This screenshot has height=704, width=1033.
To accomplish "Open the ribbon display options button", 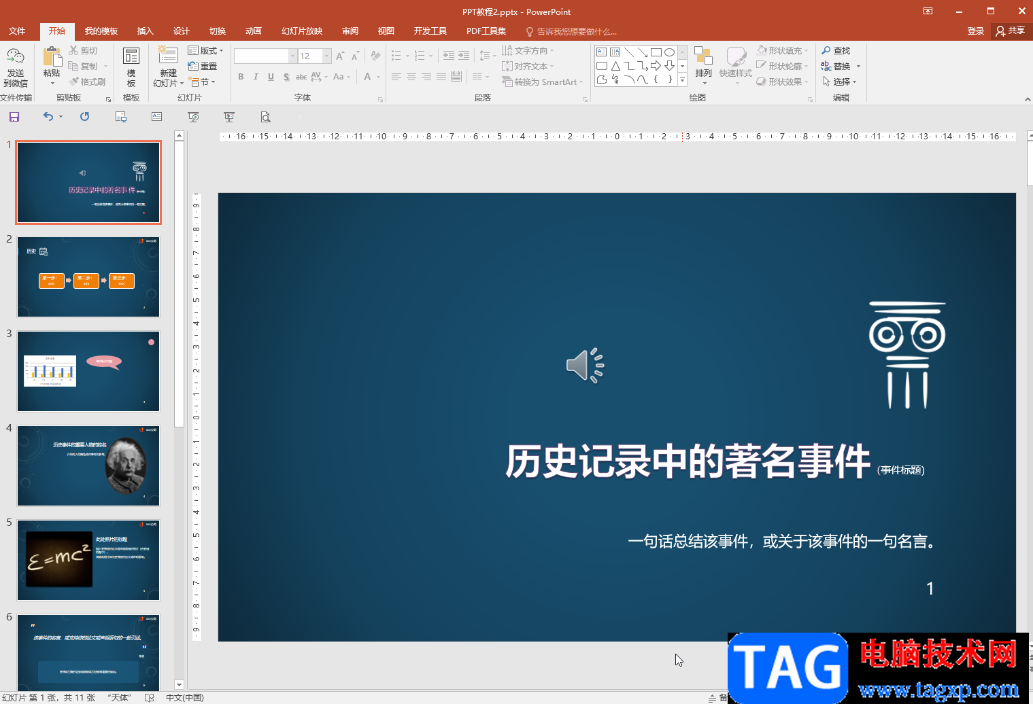I will pos(928,12).
